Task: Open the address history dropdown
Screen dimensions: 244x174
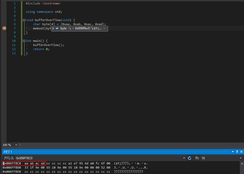Action: [x=184, y=158]
